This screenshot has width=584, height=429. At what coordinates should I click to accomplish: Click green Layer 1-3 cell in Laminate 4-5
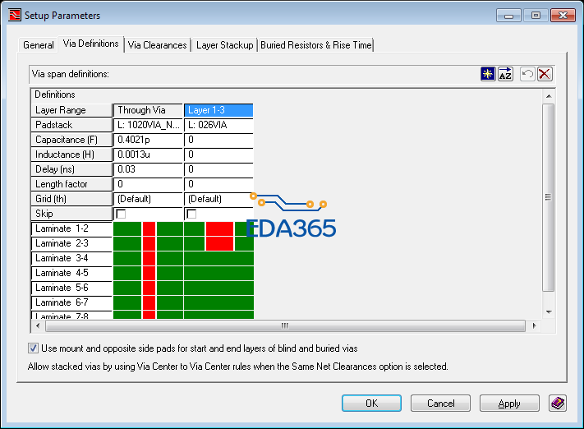point(219,273)
